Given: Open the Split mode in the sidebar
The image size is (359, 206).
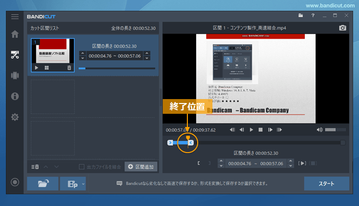Looking at the screenshot, I should pos(15,76).
